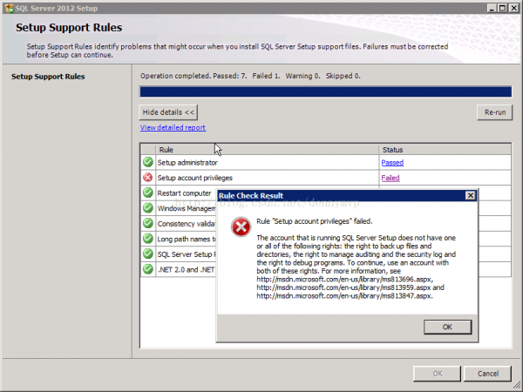Open the Failed status link
The image size is (523, 392).
[x=391, y=178]
